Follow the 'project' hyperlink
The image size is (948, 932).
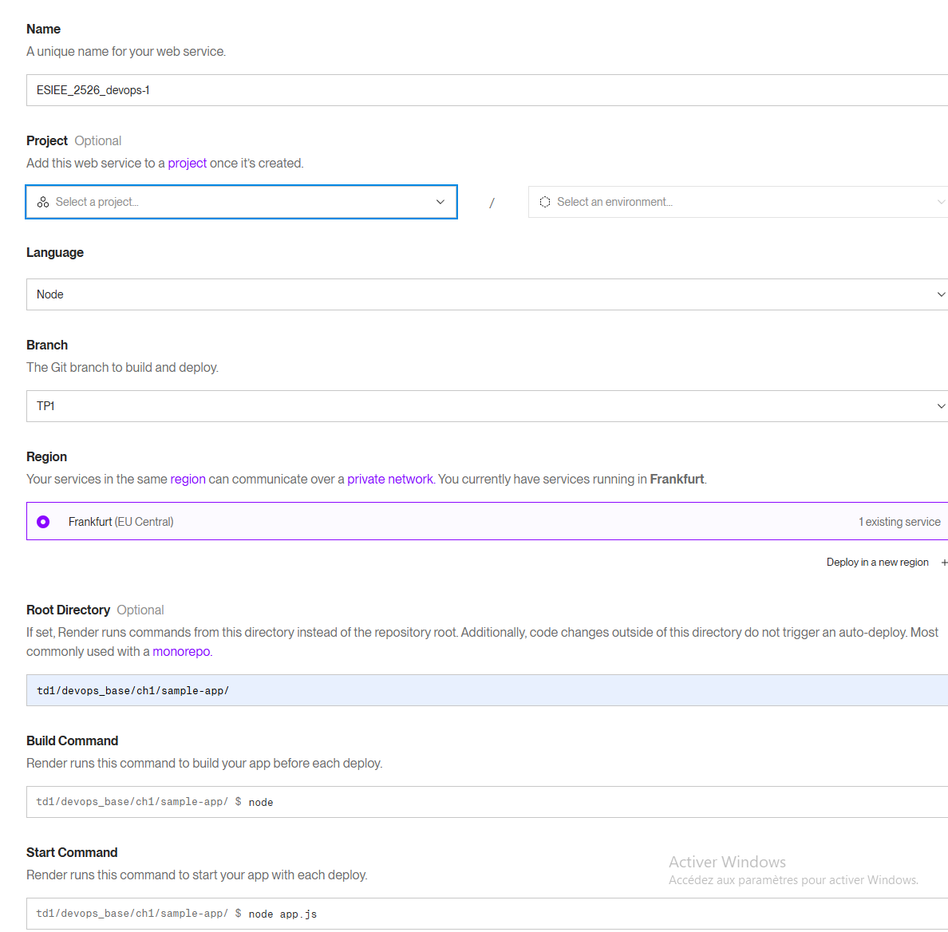[x=187, y=163]
